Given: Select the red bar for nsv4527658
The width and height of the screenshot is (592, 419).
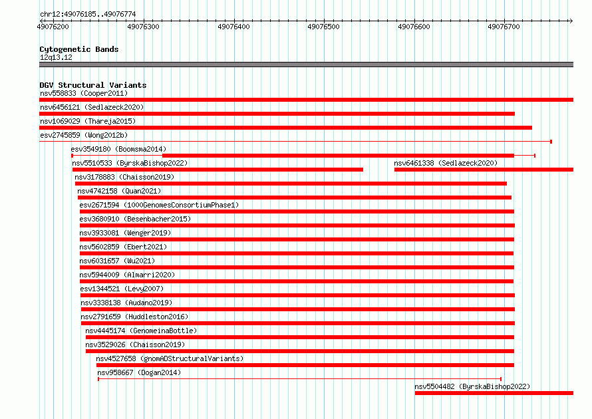Looking at the screenshot, I should tap(305, 365).
